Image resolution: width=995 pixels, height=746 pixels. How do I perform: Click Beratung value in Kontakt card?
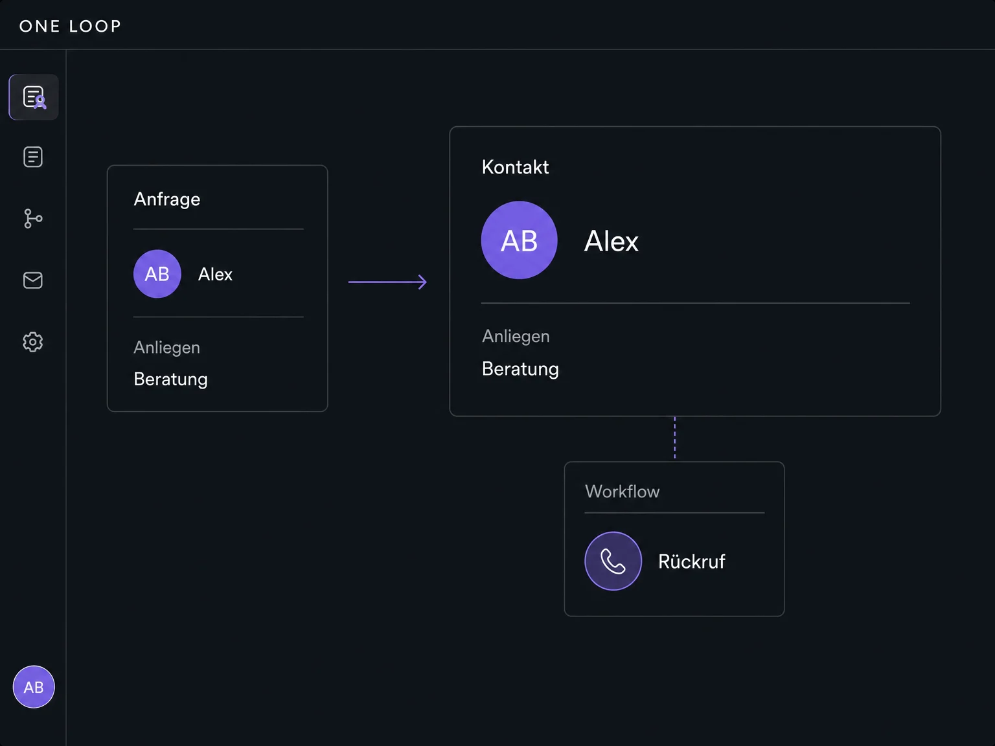tap(520, 368)
